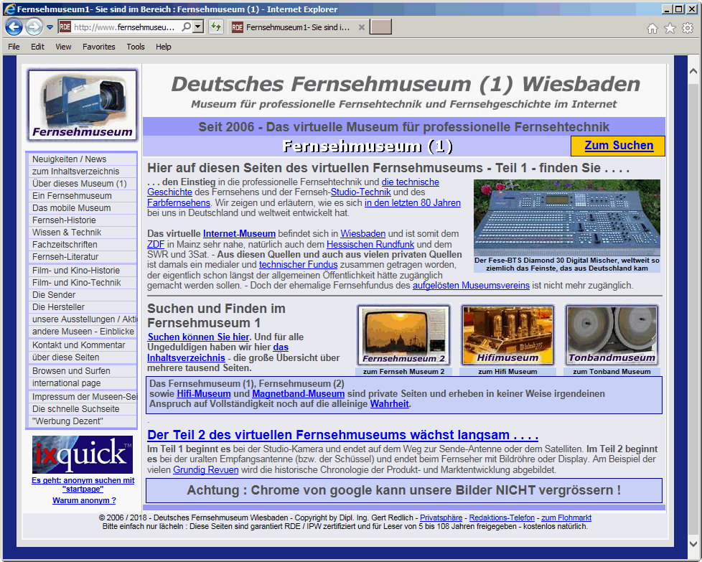This screenshot has height=562, width=702.
Task: Click the scrollbar down arrow
Action: tap(693, 543)
